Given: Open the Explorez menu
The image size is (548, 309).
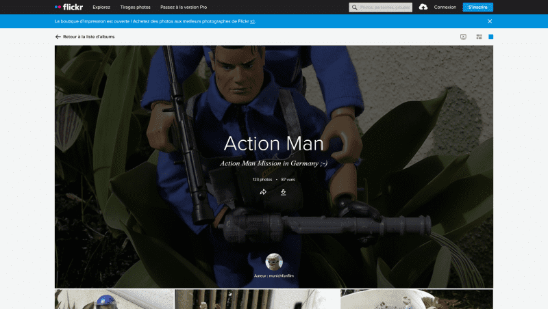Looking at the screenshot, I should coord(101,8).
